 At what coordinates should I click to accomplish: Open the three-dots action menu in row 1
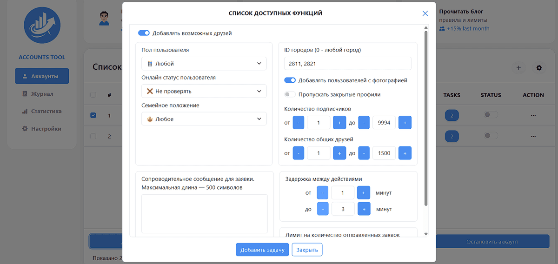pos(533,115)
